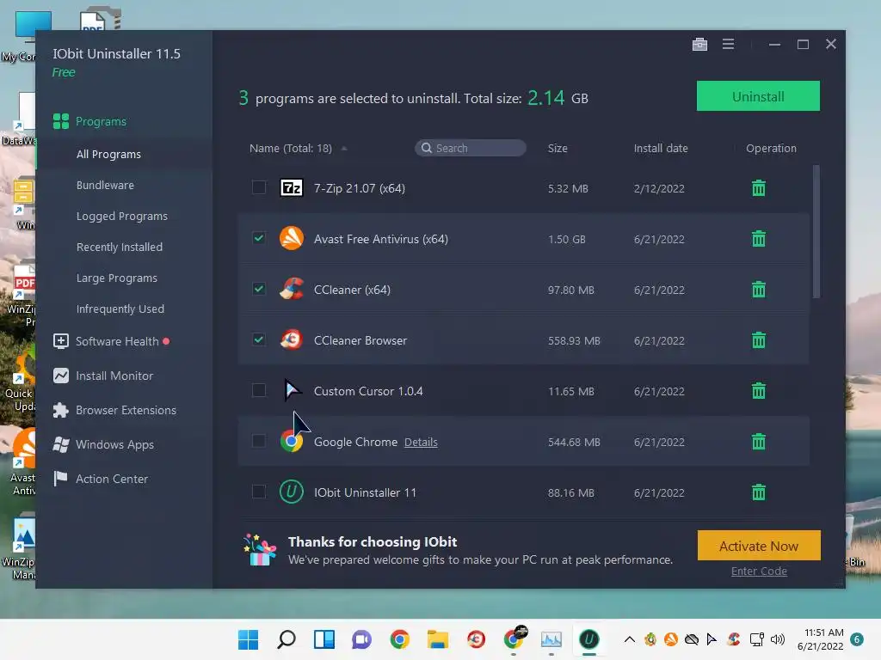
Task: Open taskbar Search magnifier
Action: tap(286, 639)
